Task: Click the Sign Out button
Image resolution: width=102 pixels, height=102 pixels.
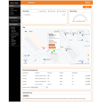Action: coord(87,7)
